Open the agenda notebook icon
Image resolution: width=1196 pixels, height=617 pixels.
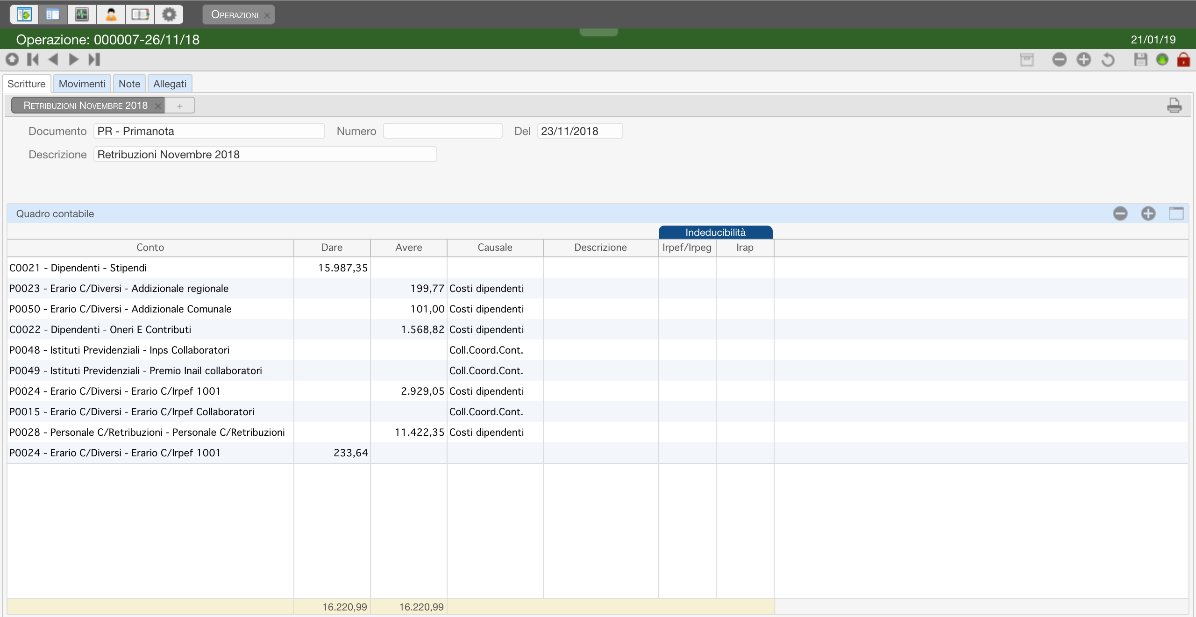tap(140, 14)
